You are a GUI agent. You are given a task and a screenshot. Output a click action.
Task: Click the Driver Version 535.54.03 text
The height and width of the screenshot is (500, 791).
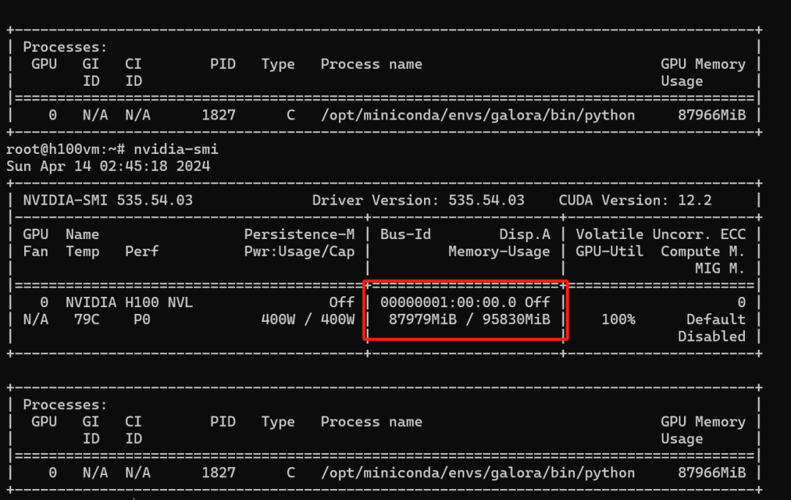[418, 199]
